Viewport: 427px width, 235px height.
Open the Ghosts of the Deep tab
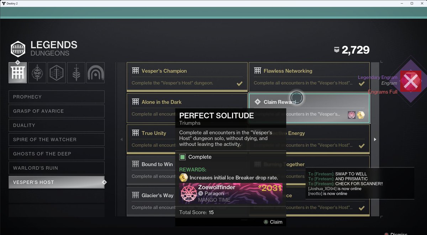(57, 154)
